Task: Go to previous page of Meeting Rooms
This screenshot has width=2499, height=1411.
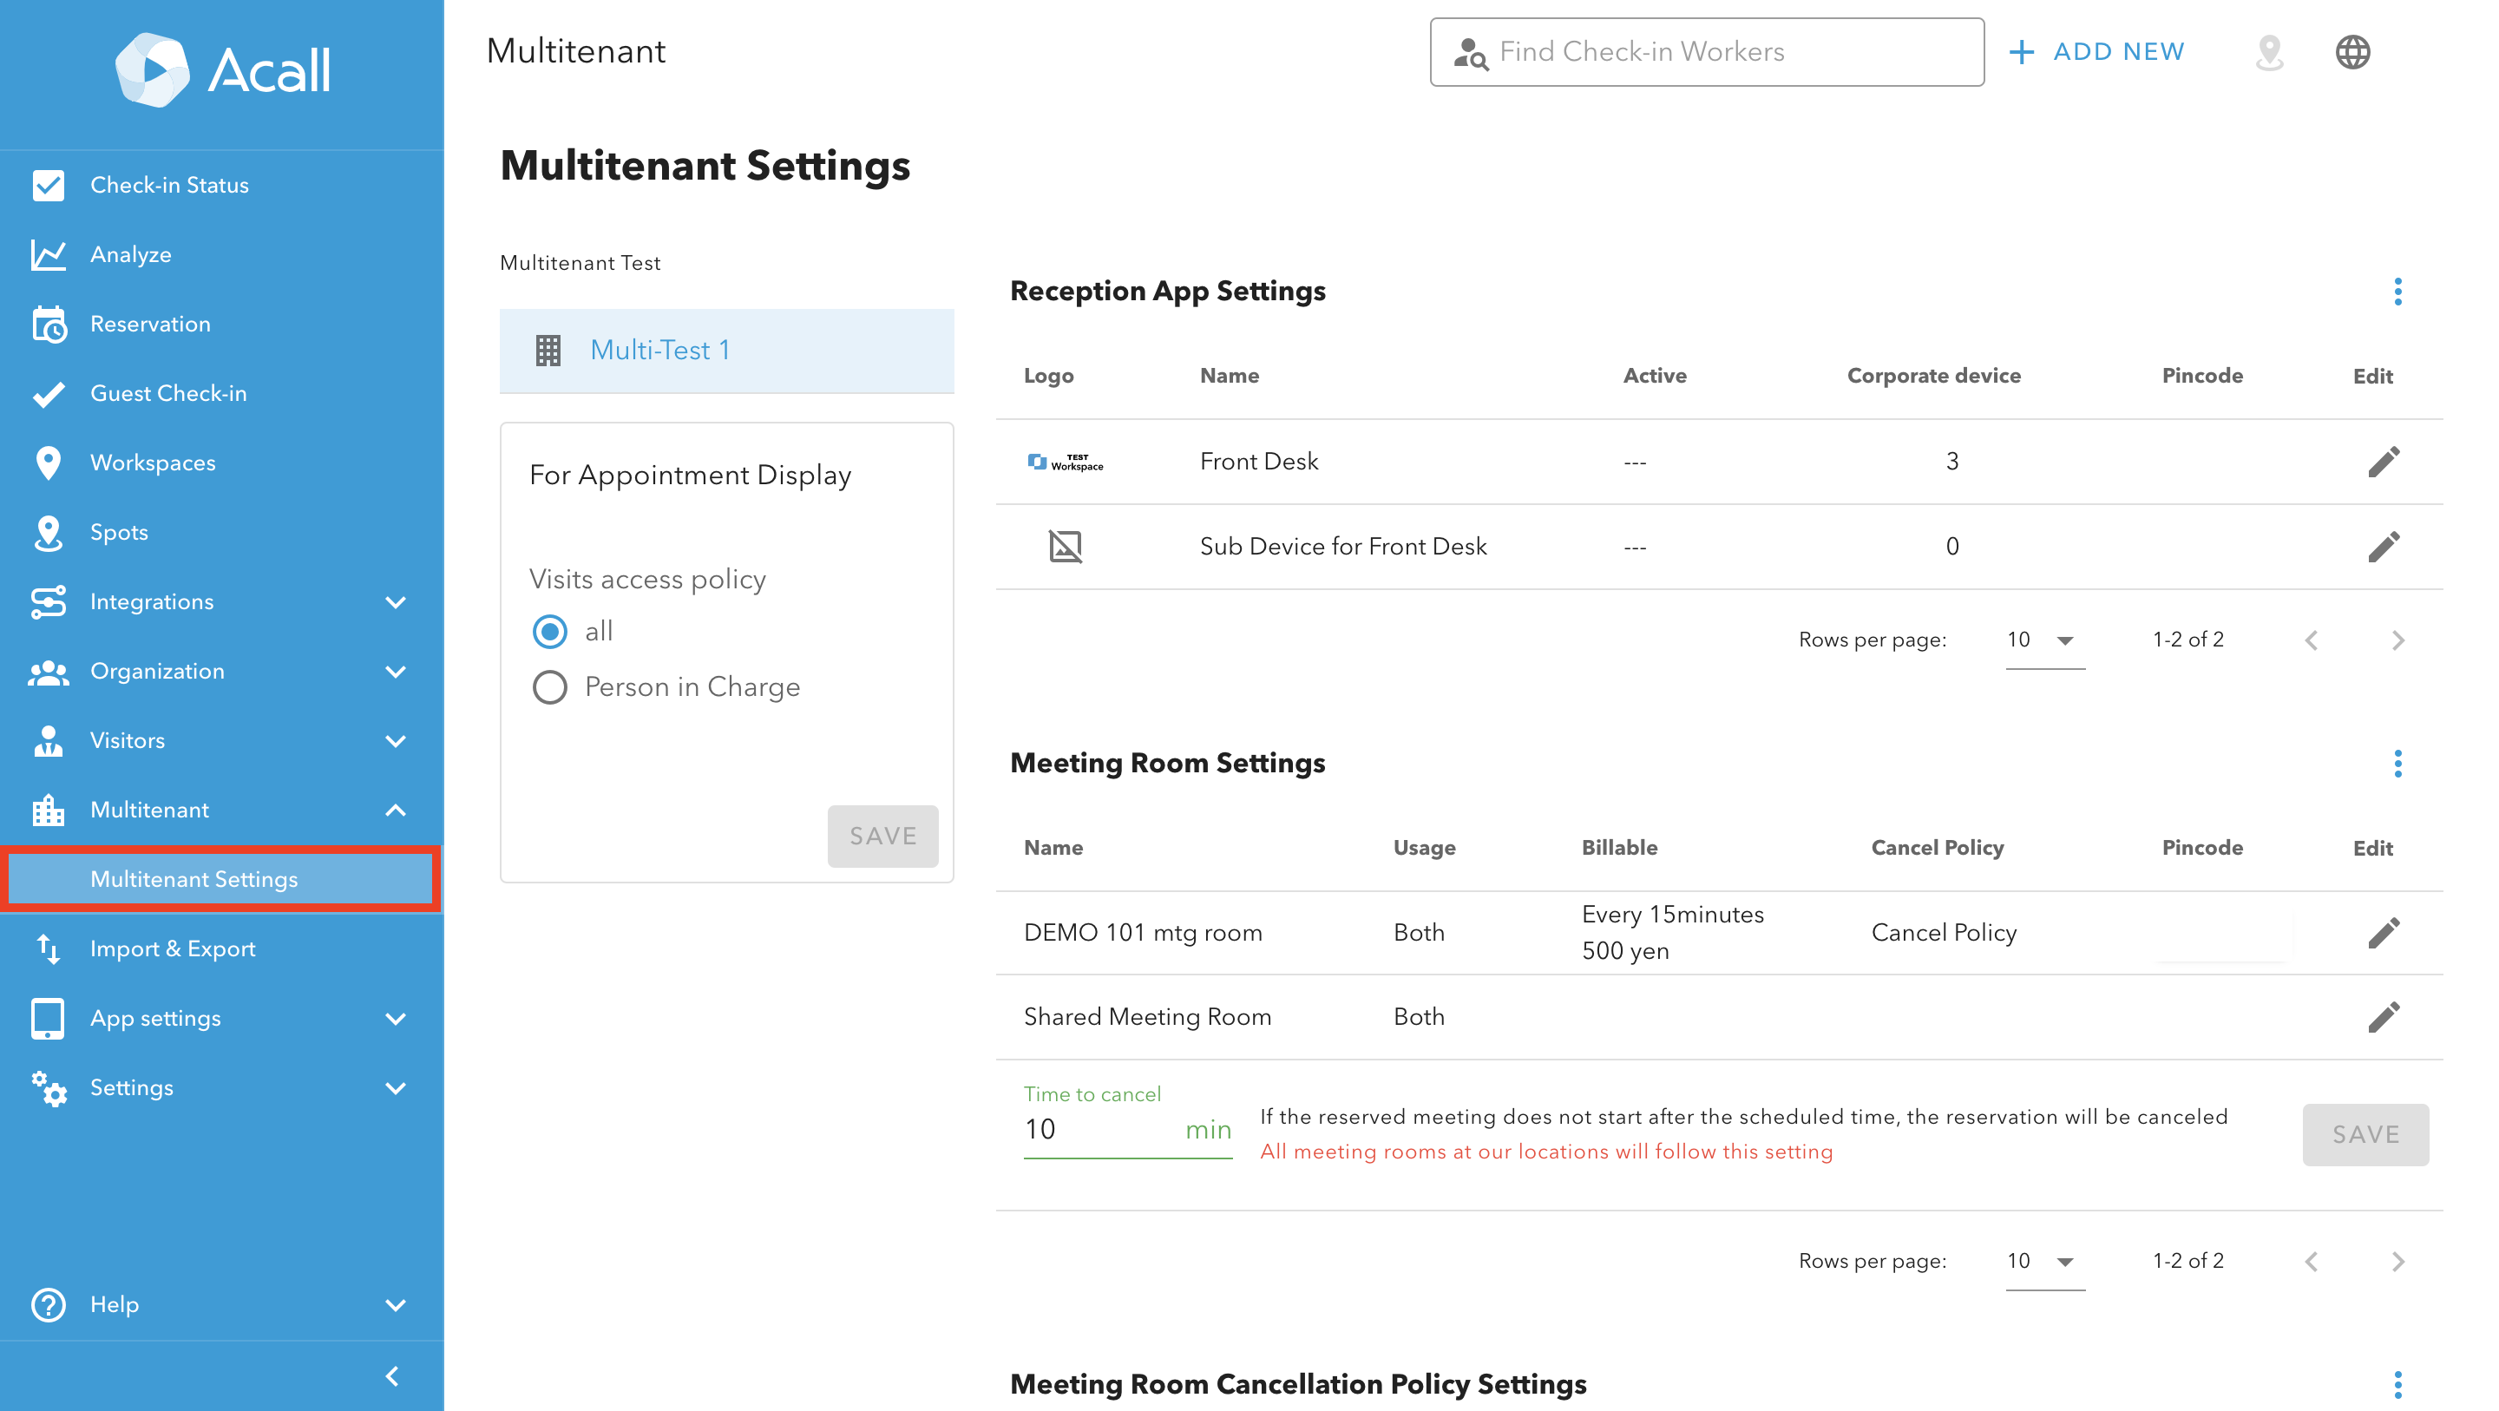Action: [x=2312, y=1262]
